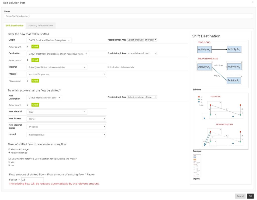Close the Edit Solution Part dialog
Viewport: 257px width, 200px height.
[x=252, y=2]
